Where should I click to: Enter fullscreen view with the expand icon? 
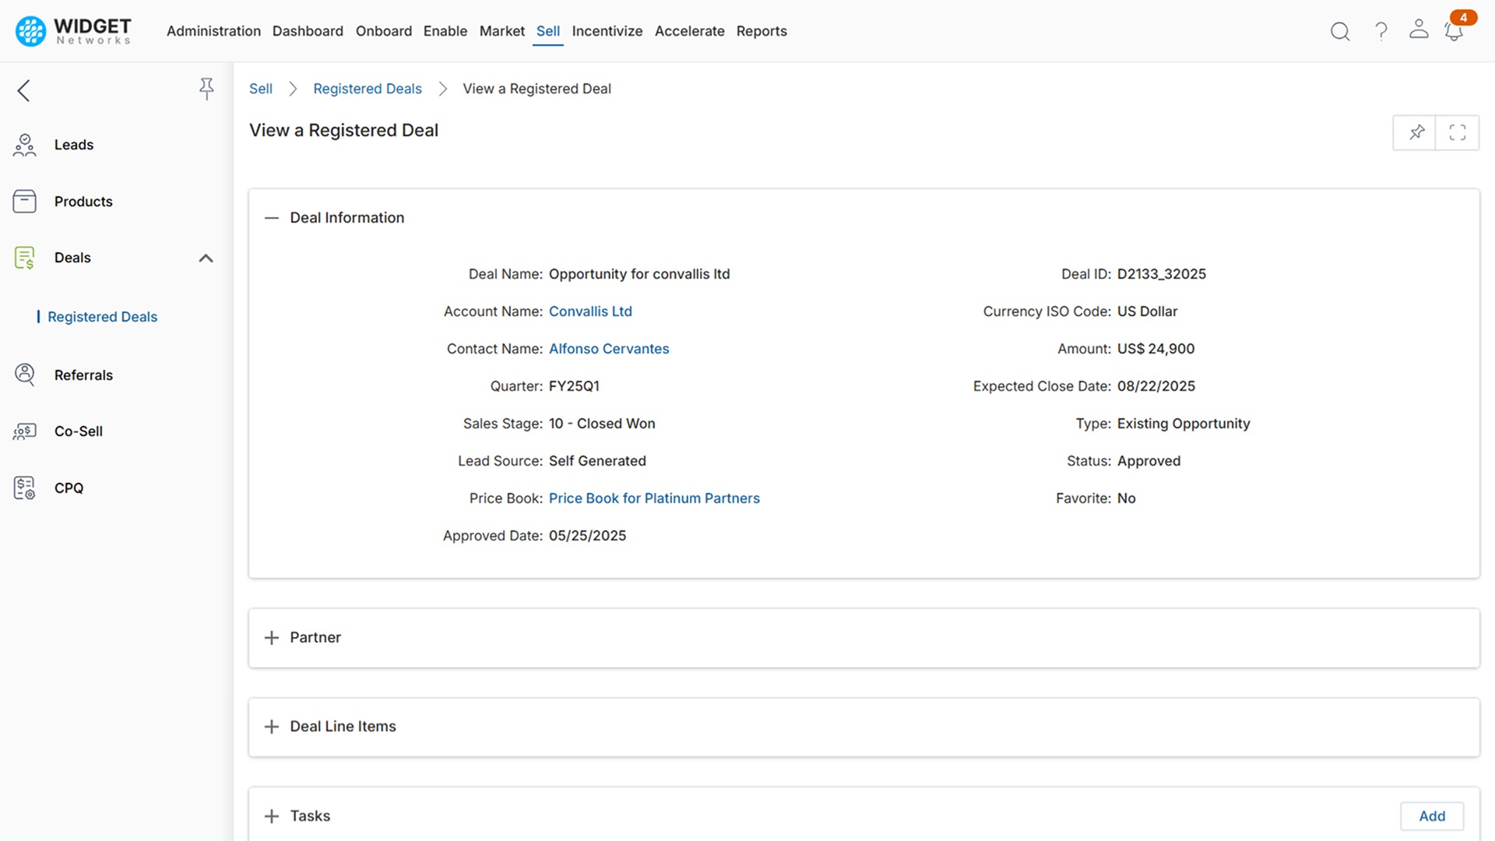pyautogui.click(x=1458, y=132)
